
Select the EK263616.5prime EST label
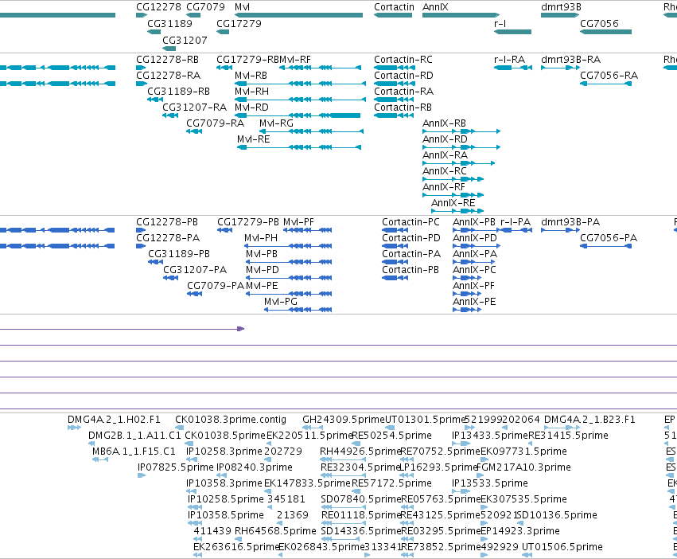point(236,547)
